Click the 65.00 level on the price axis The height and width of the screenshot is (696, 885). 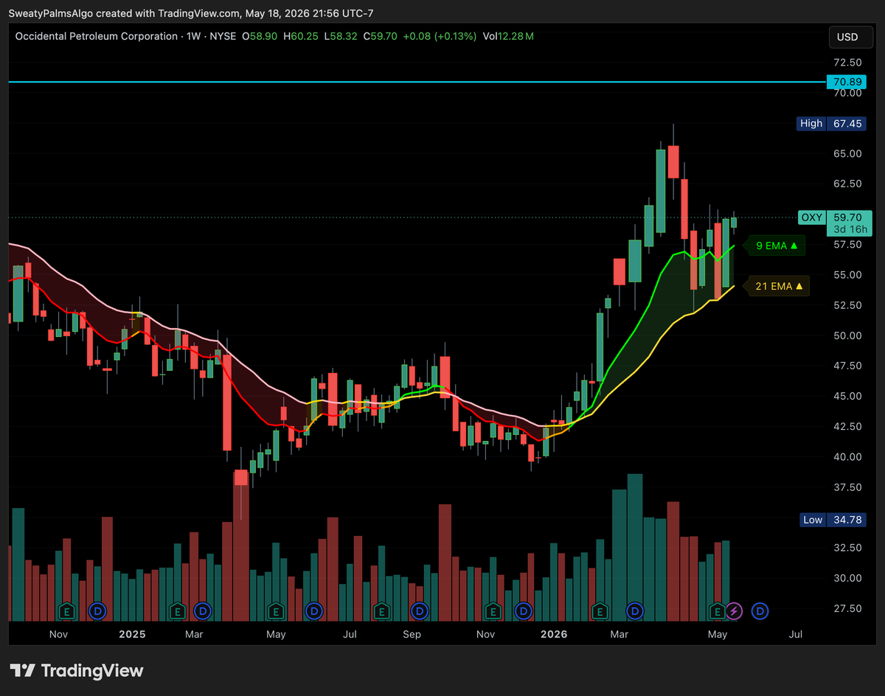coord(847,153)
